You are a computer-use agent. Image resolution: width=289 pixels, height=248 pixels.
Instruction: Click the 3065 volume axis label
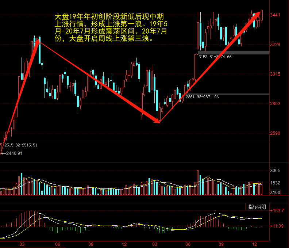[x=275, y=171]
